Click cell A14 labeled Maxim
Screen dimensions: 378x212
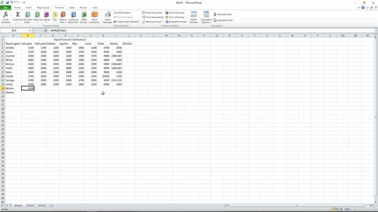[x=13, y=93]
